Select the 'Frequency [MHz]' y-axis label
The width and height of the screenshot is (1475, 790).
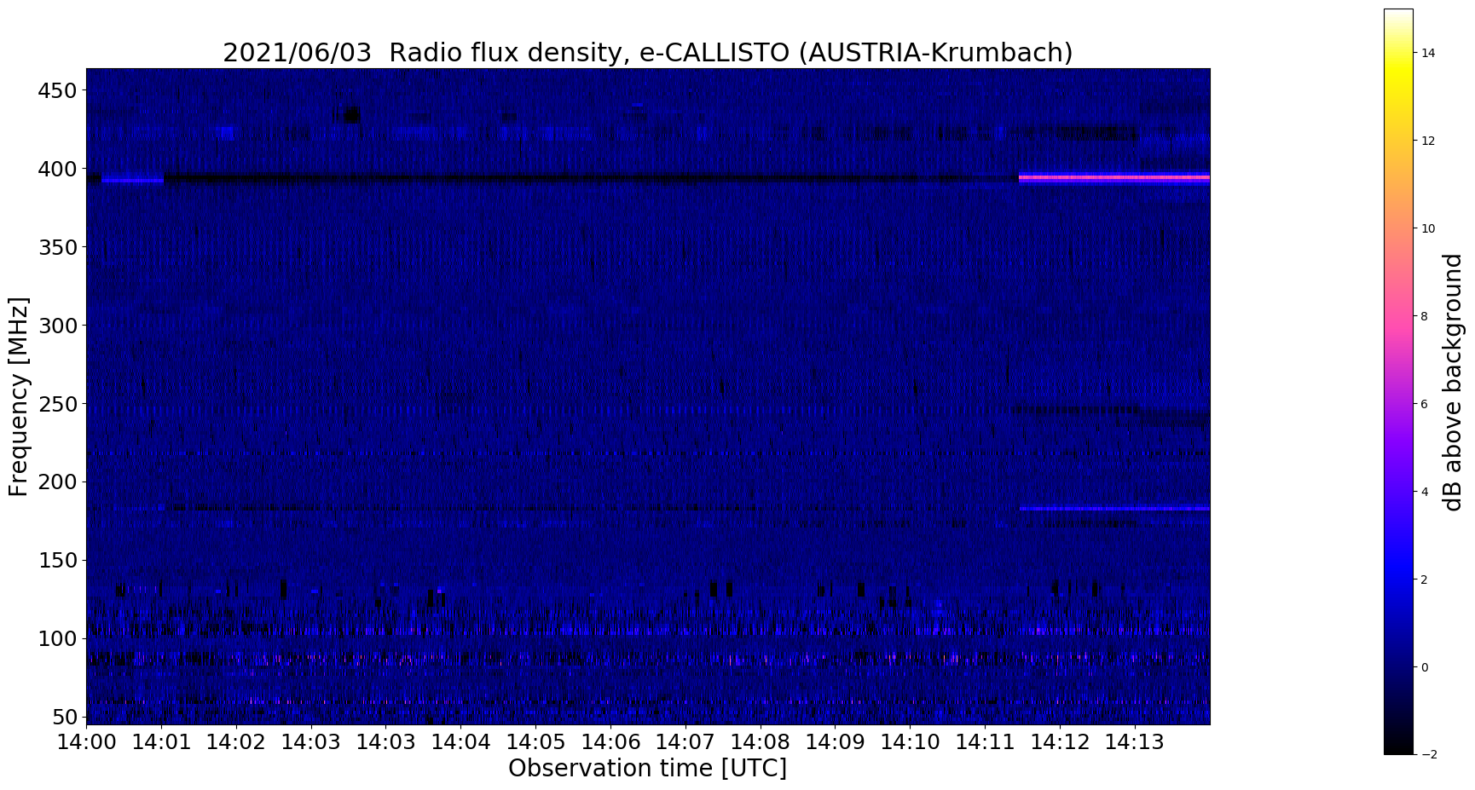coord(19,396)
